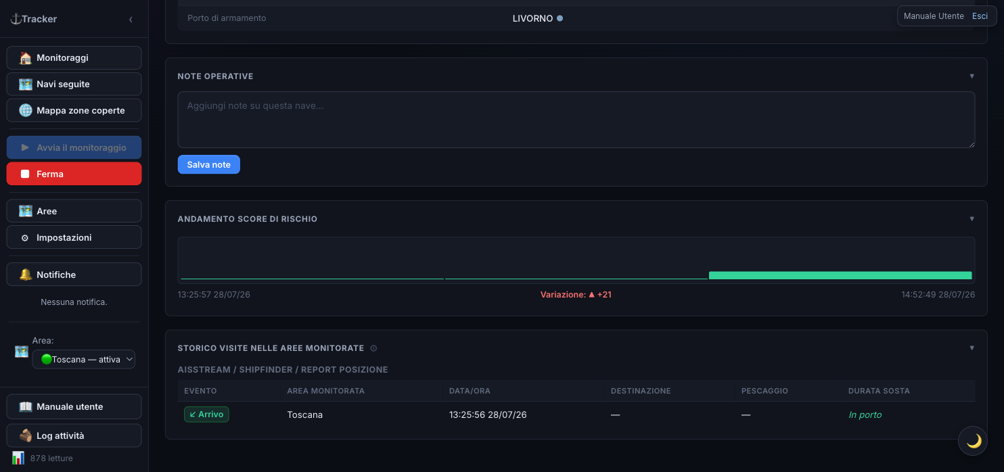Collapse the Storico Visite panel
This screenshot has height=472, width=1004.
[x=972, y=348]
